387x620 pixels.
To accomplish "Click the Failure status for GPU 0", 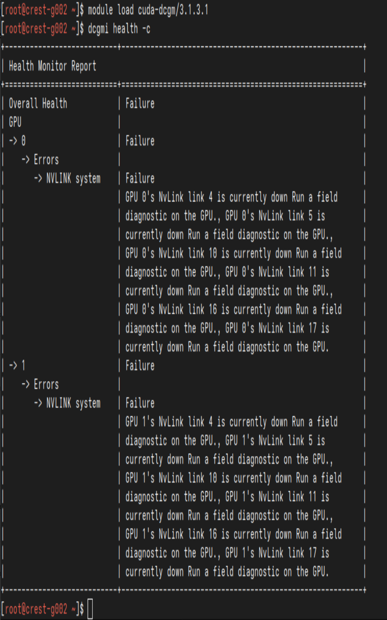I will tap(140, 141).
